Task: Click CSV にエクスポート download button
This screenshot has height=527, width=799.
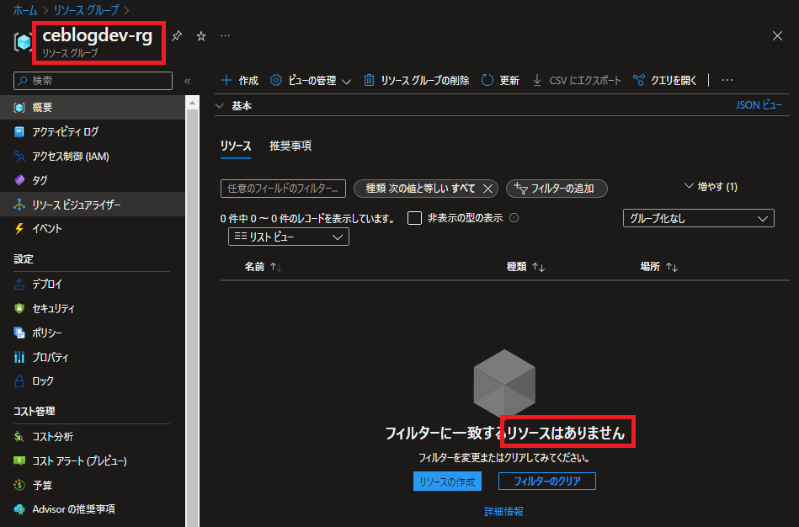Action: [577, 81]
